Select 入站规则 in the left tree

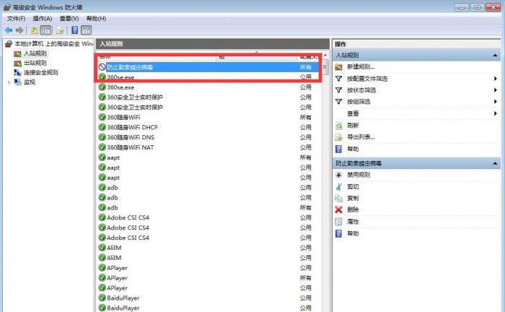pyautogui.click(x=35, y=53)
